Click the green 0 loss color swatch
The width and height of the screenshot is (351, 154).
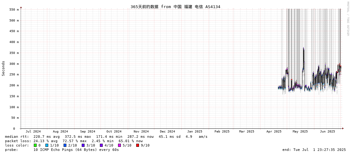point(35,145)
